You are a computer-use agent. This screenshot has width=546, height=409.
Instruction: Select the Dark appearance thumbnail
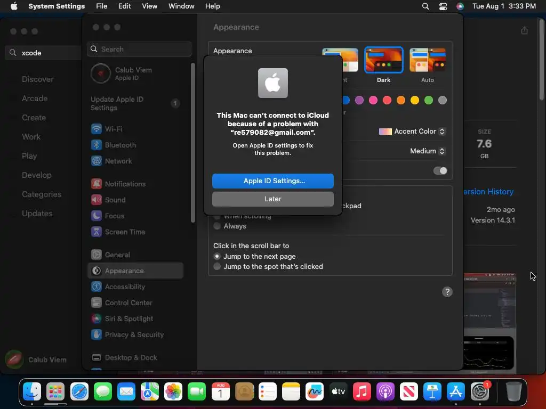point(383,60)
